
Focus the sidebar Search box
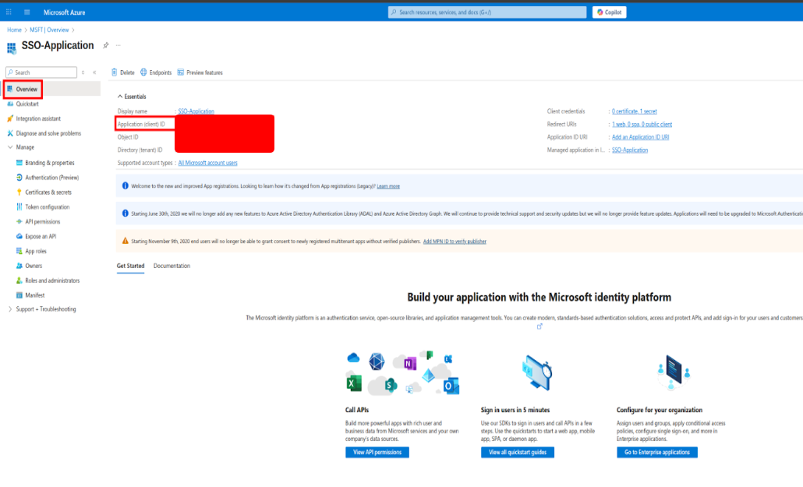pyautogui.click(x=41, y=72)
